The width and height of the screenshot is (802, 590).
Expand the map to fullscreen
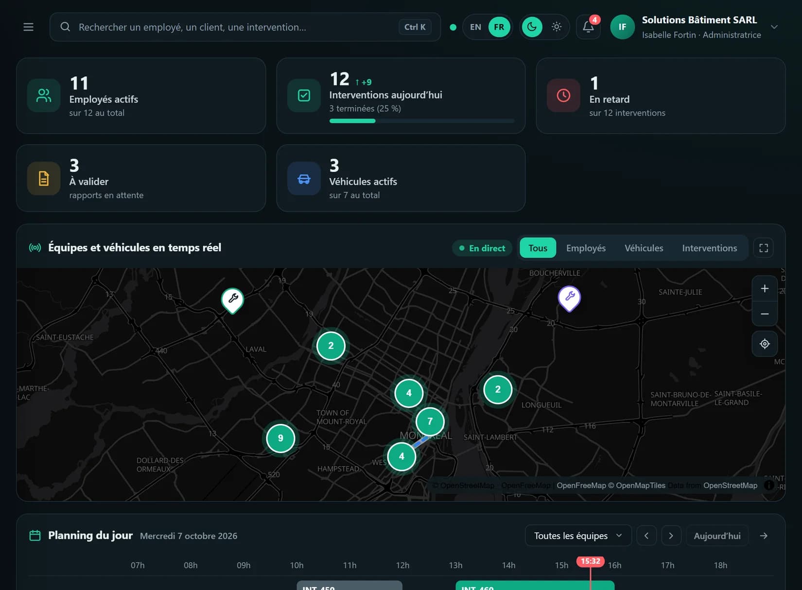point(764,248)
